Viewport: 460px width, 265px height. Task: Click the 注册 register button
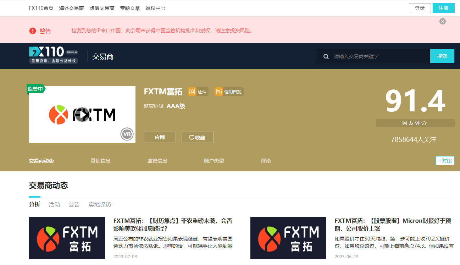444,8
